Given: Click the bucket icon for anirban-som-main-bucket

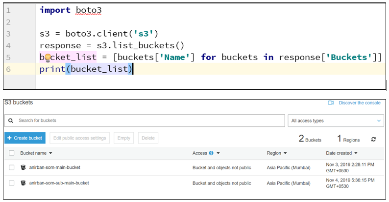Looking at the screenshot, I should 23,167.
